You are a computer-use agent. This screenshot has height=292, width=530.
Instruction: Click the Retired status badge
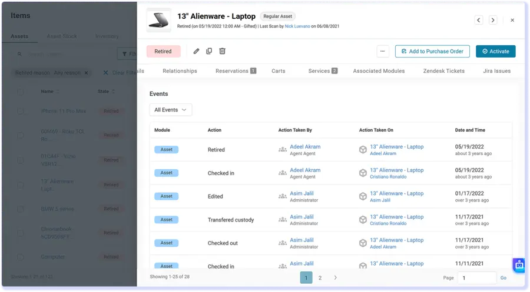163,51
